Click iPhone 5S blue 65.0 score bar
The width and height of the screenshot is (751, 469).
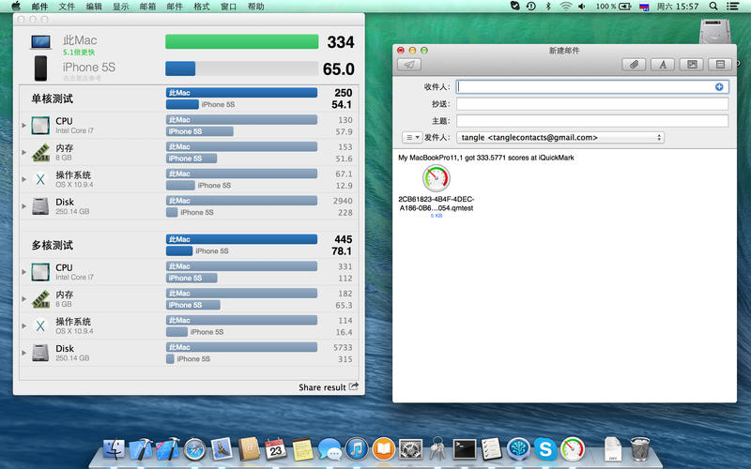(180, 68)
